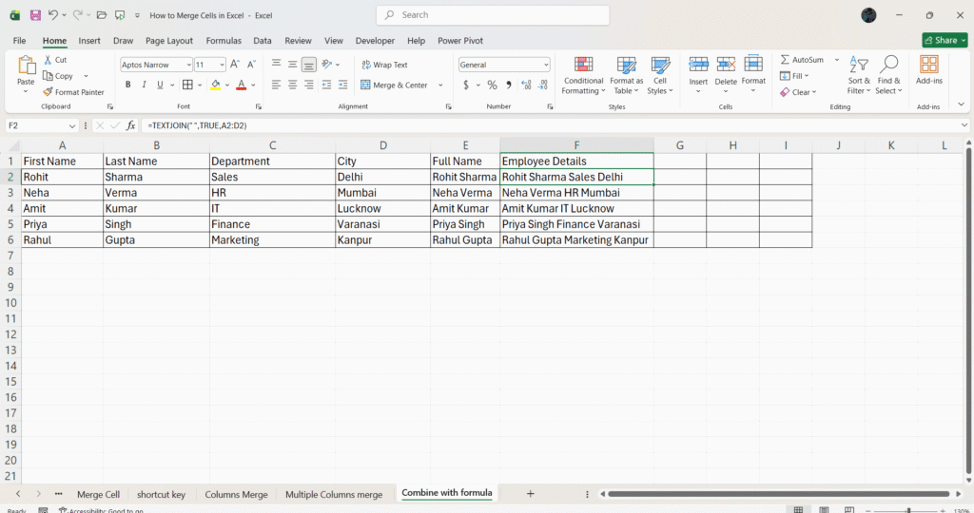The height and width of the screenshot is (513, 974).
Task: Click the Insert cells icon
Action: point(698,64)
